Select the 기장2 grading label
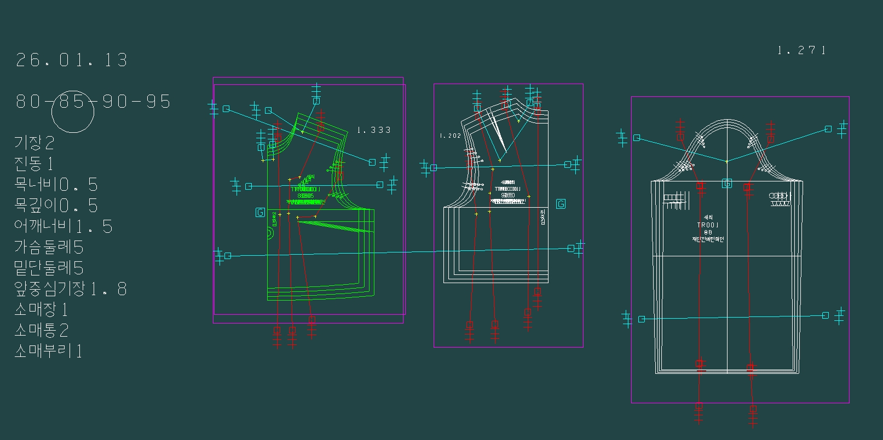 point(34,143)
